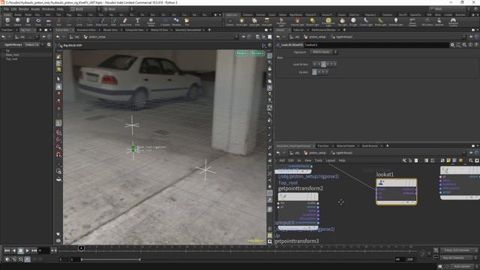480x270 pixels.
Task: Select the File shelf tool
Action: pyautogui.click(x=187, y=22)
